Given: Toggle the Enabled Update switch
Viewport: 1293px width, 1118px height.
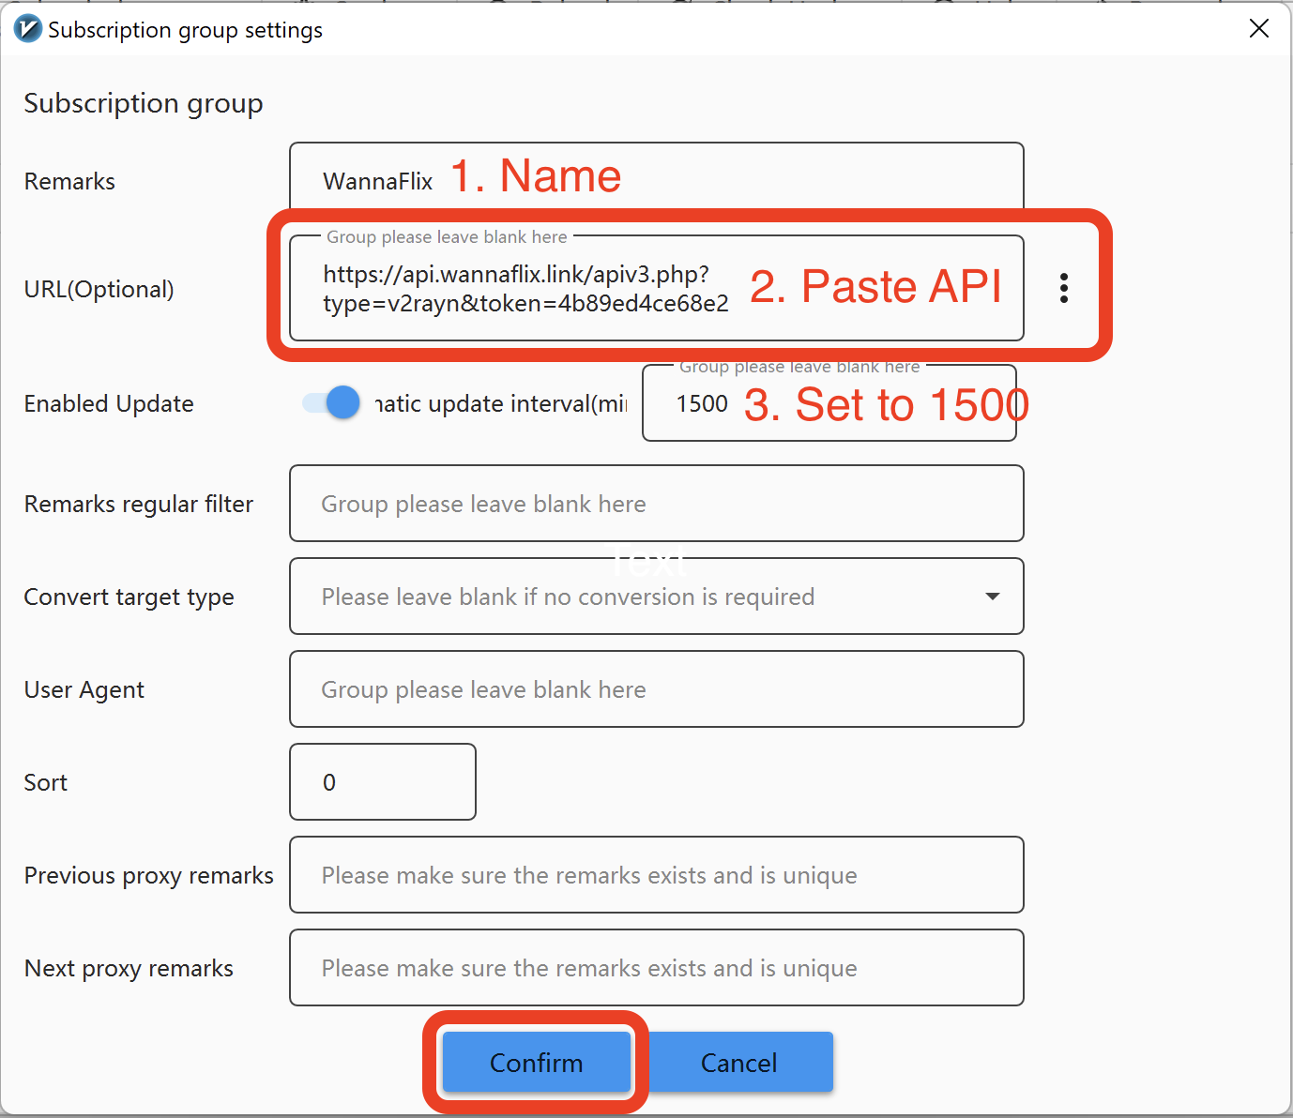Looking at the screenshot, I should pyautogui.click(x=331, y=403).
